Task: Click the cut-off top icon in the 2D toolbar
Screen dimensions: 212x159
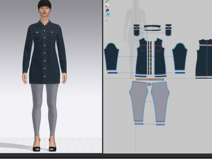Action: pyautogui.click(x=107, y=1)
